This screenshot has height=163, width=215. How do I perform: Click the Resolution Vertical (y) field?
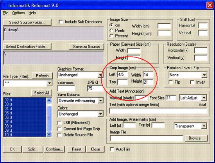(x=201, y=58)
